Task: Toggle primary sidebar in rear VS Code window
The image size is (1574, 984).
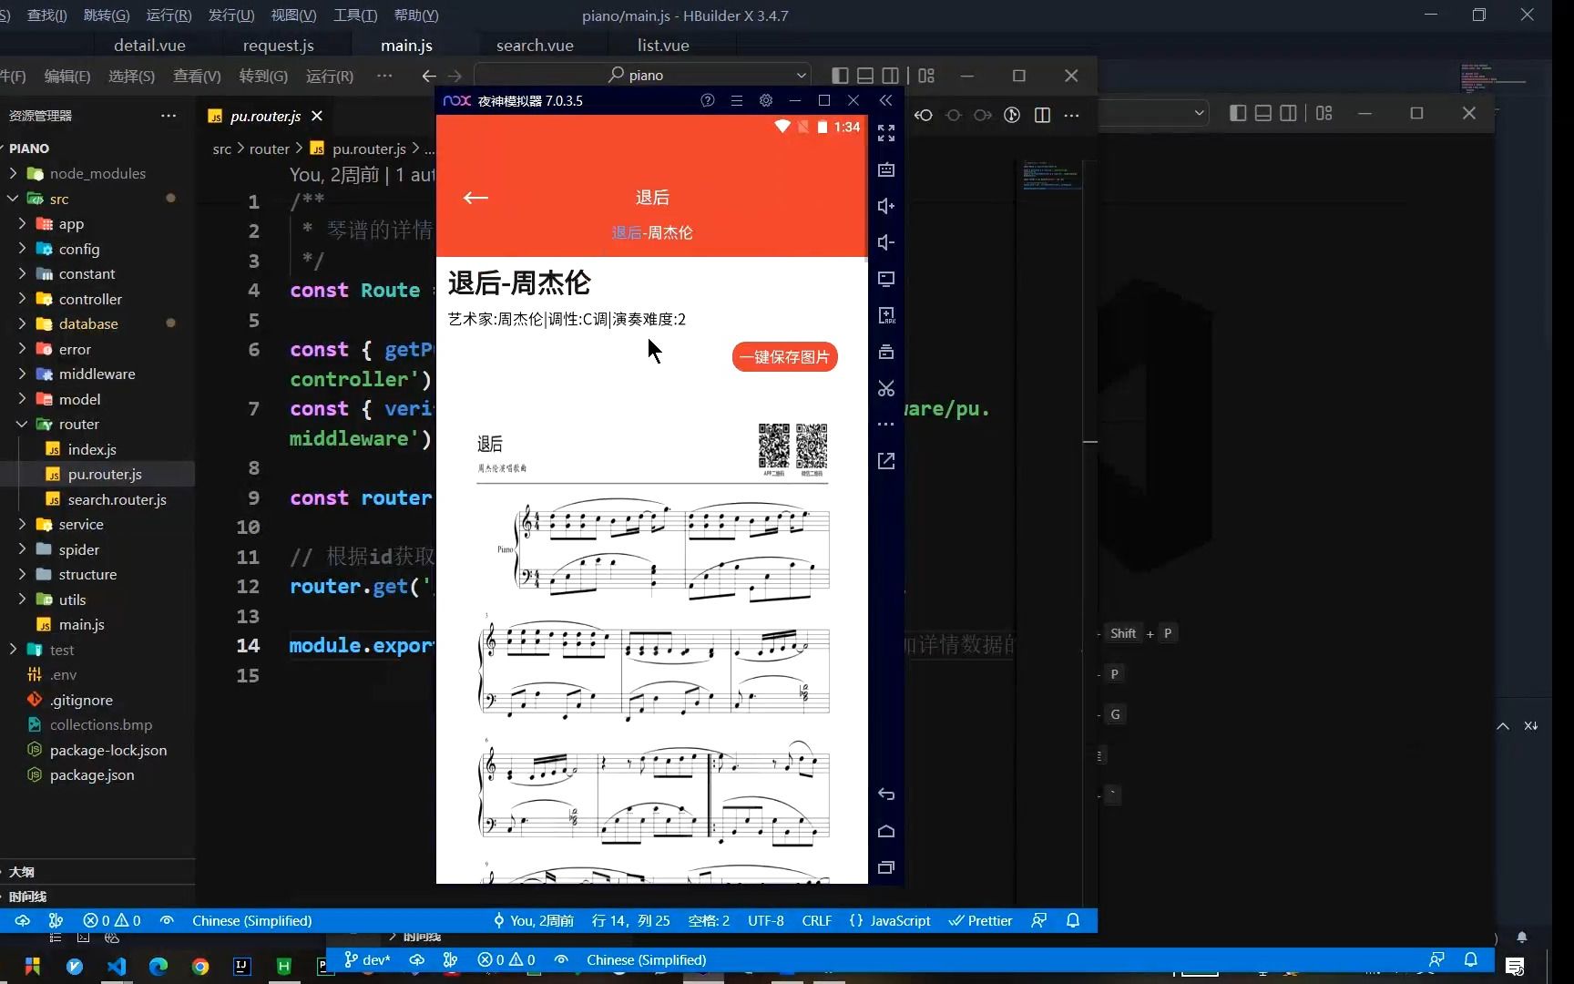Action: [x=1238, y=113]
